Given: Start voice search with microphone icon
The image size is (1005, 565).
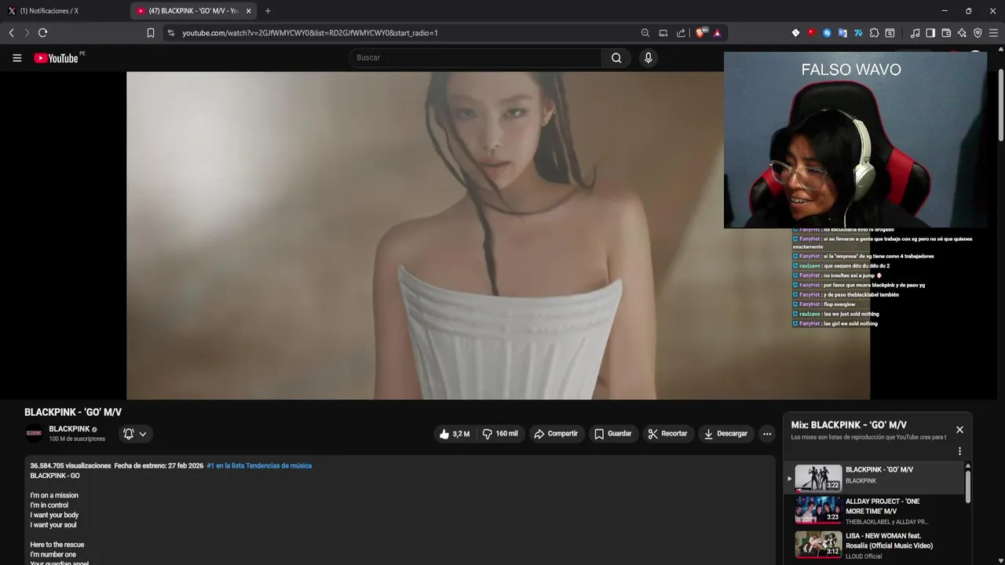Looking at the screenshot, I should 648,57.
